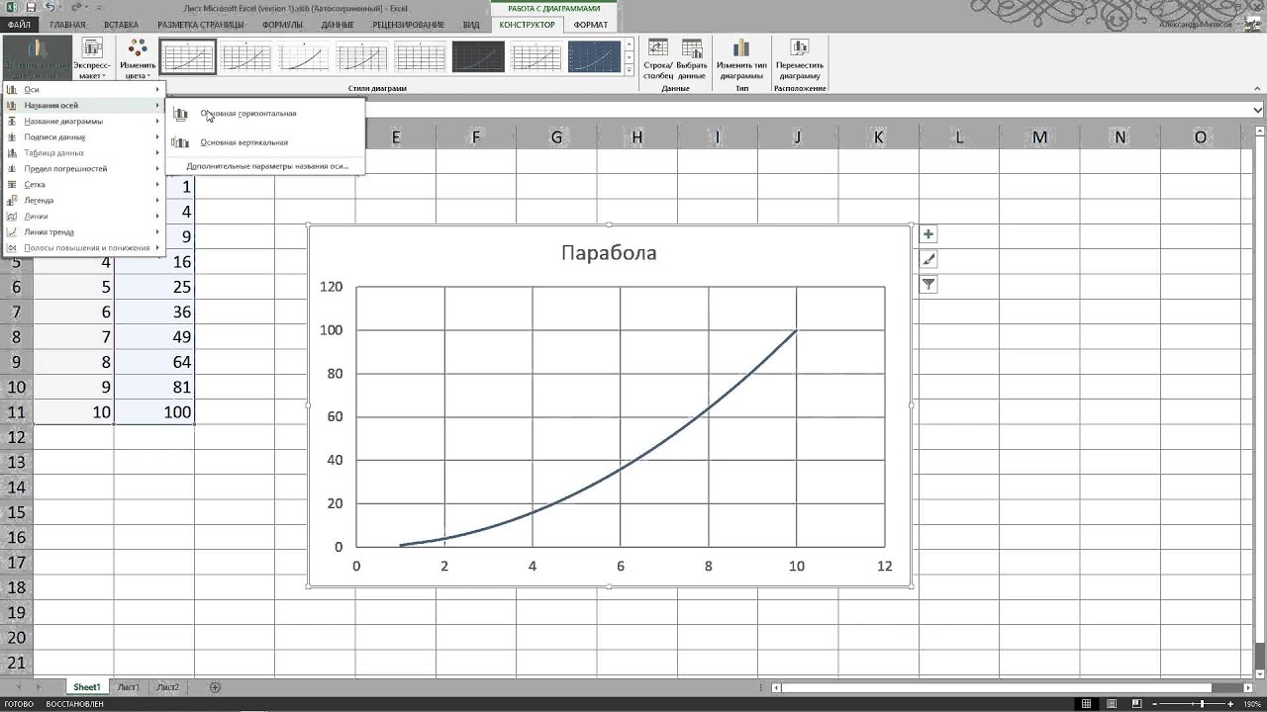Select the second chart style thumbnail
Viewport: 1267px width, 712px height.
245,57
